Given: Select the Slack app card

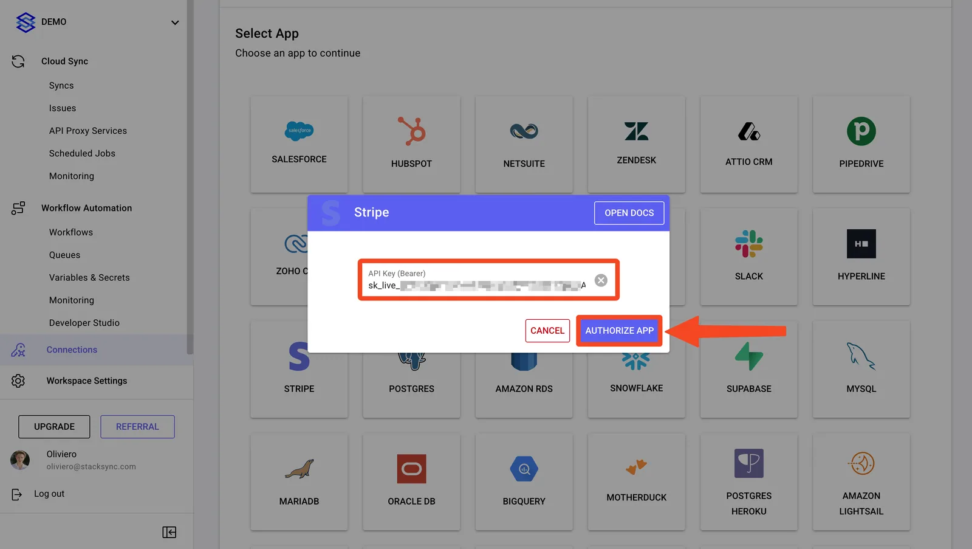Looking at the screenshot, I should 748,257.
